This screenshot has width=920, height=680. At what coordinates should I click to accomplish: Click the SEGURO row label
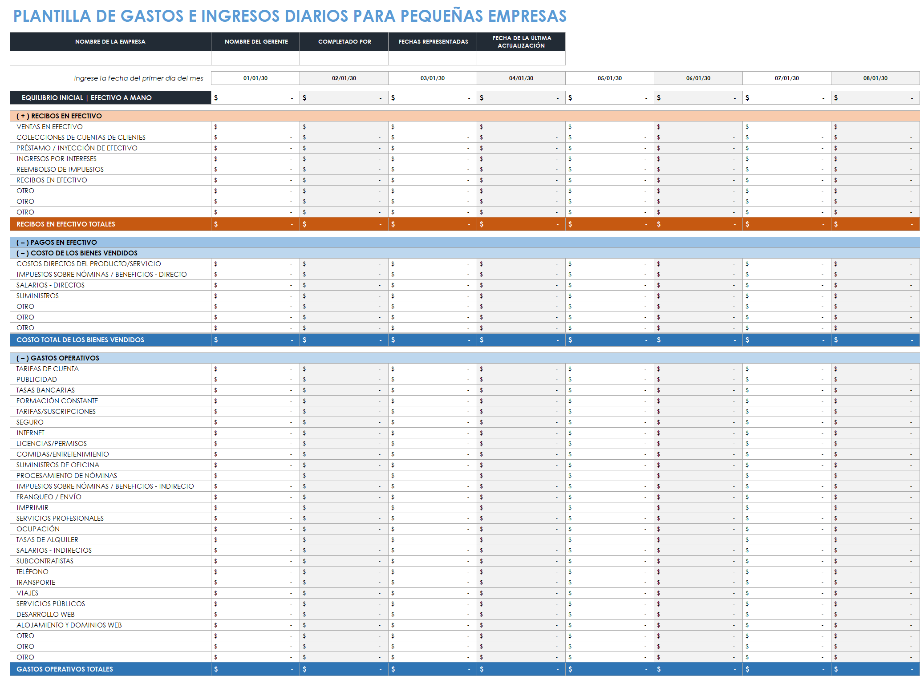(x=30, y=422)
